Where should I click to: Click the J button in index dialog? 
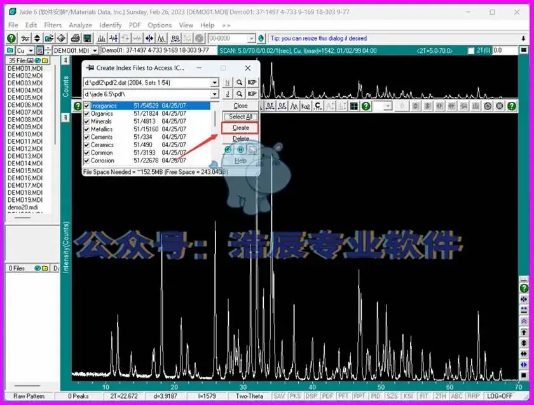[228, 94]
